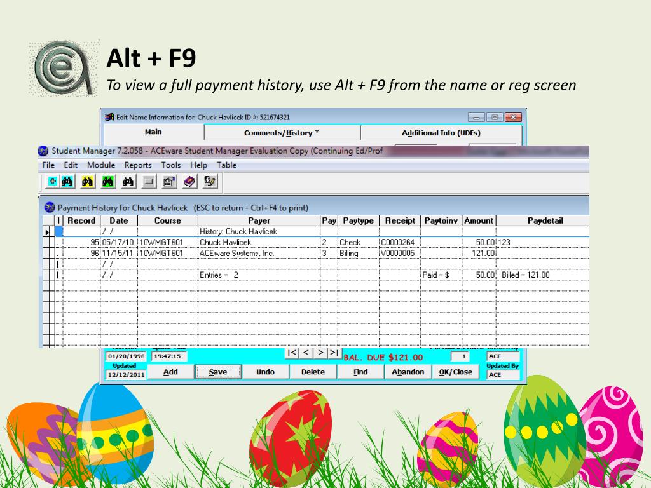Image resolution: width=651 pixels, height=488 pixels.
Task: Click the OK/Close button
Action: click(456, 372)
